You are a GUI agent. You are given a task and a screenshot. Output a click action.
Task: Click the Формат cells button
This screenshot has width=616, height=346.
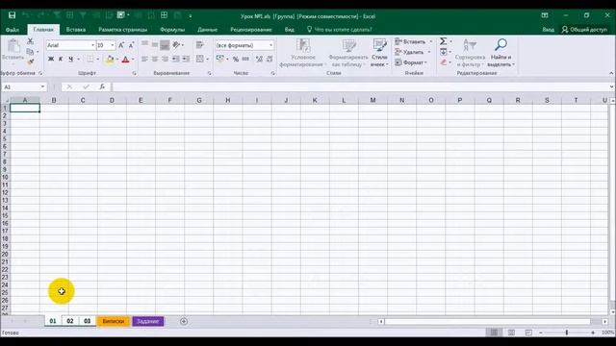click(411, 62)
